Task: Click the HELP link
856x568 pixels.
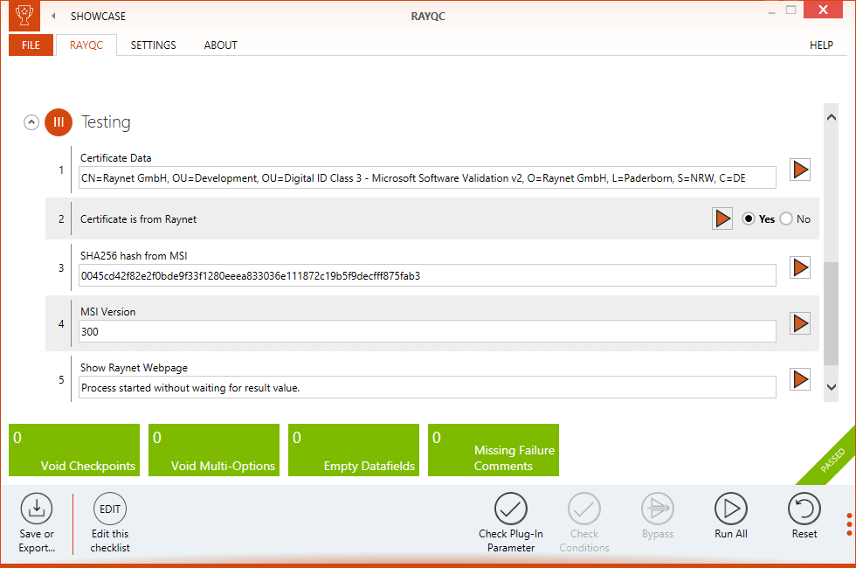Action: [821, 45]
